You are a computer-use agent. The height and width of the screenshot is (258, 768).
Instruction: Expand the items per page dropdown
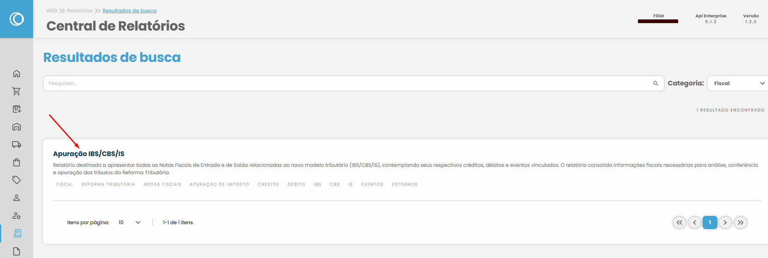[x=130, y=222]
